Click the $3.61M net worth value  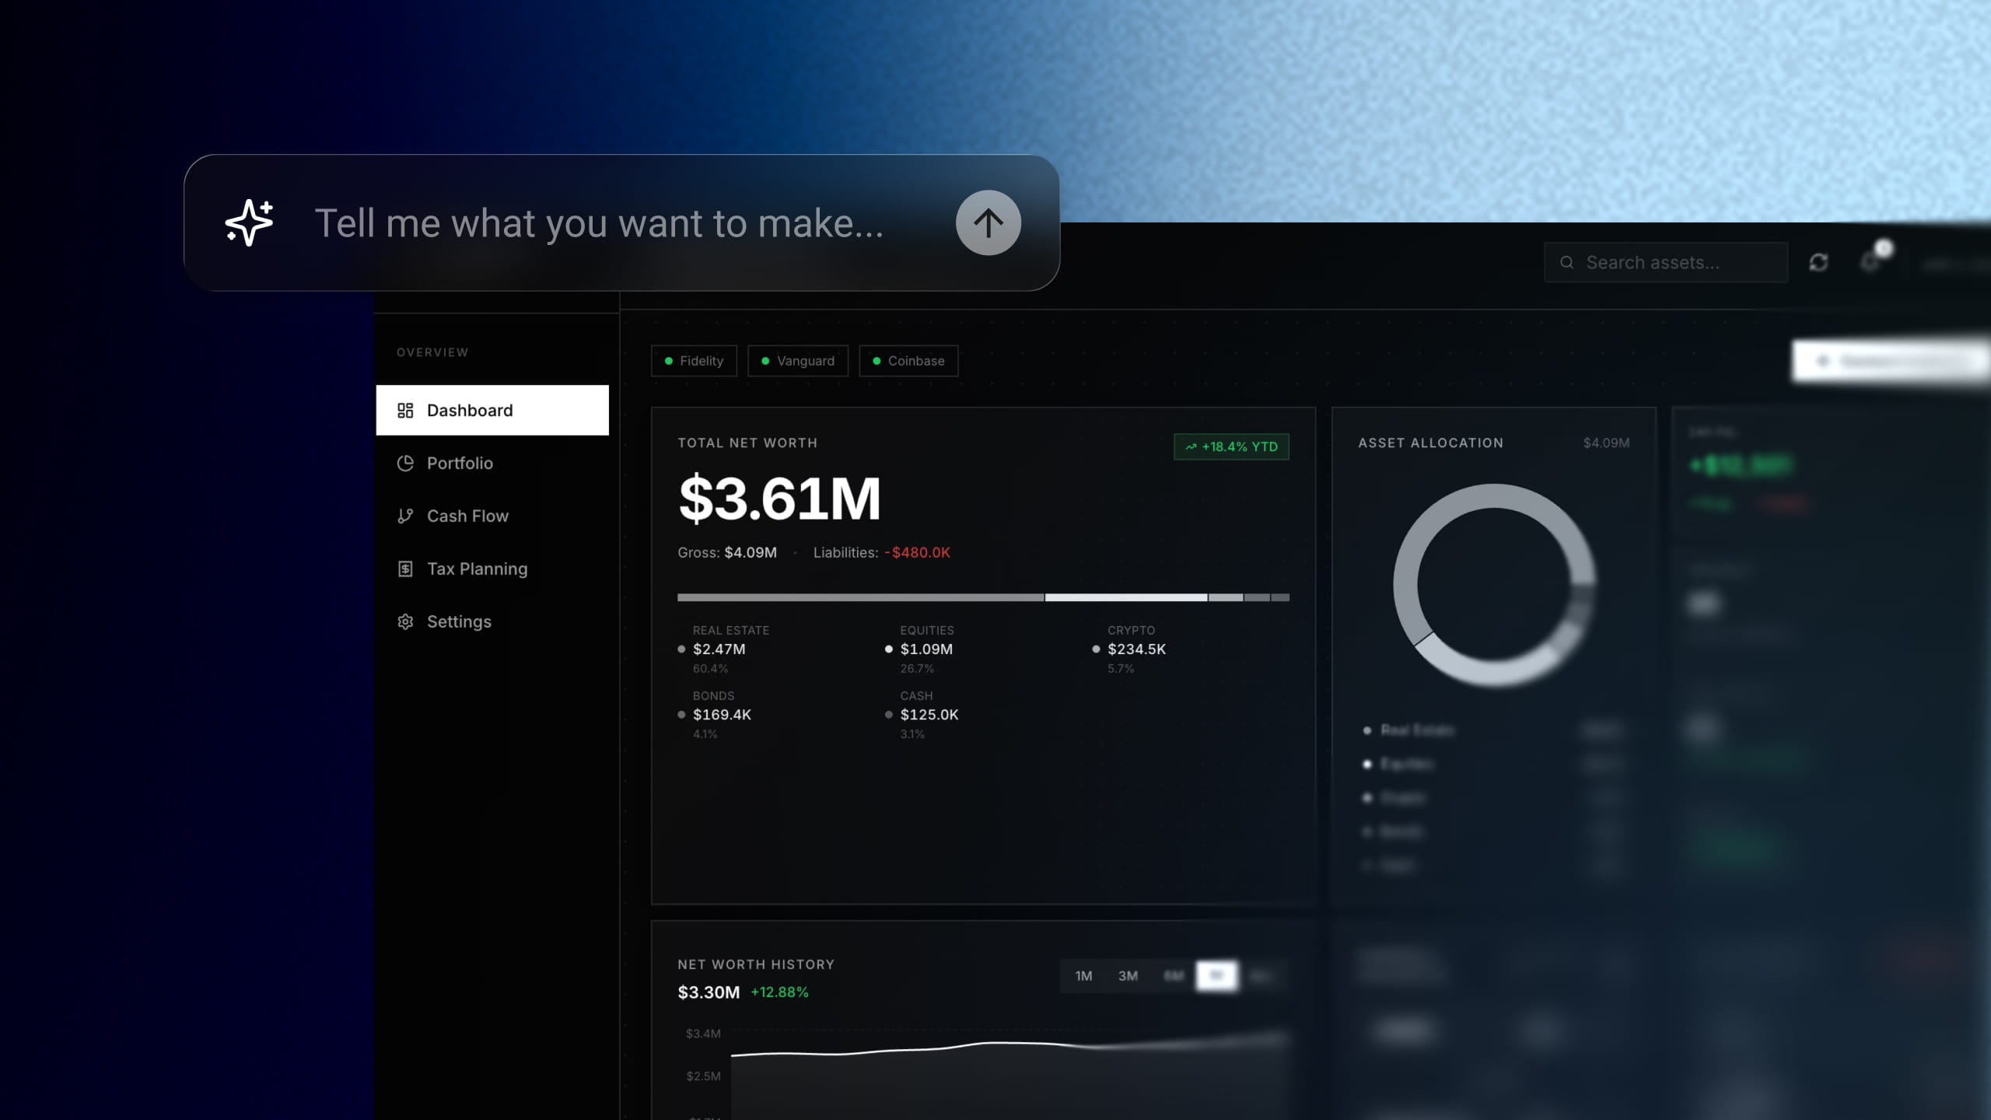coord(779,499)
